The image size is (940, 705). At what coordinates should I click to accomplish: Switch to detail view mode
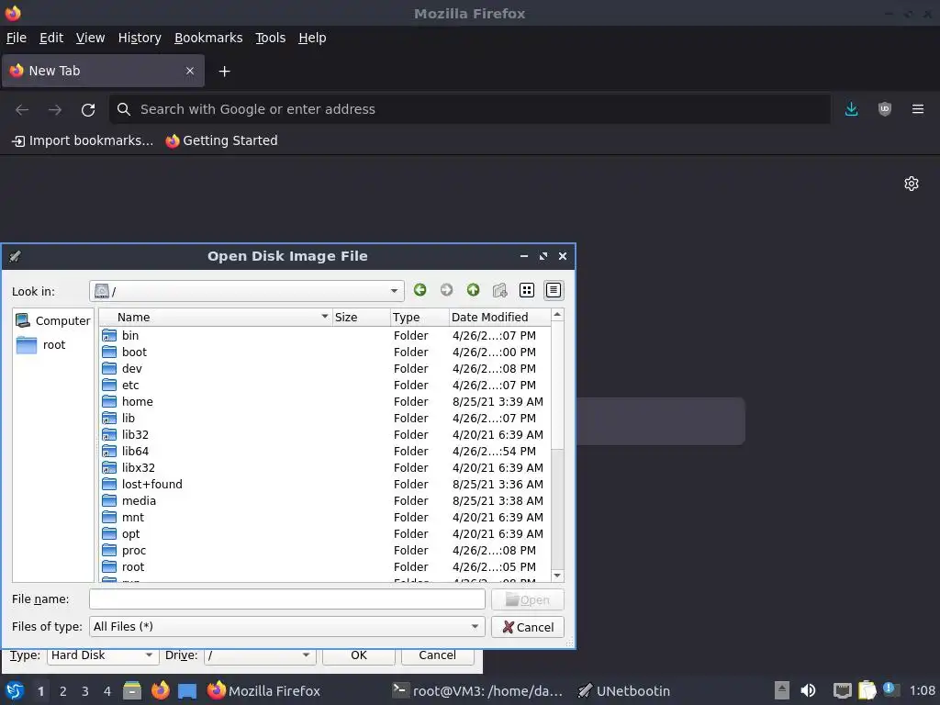tap(553, 291)
